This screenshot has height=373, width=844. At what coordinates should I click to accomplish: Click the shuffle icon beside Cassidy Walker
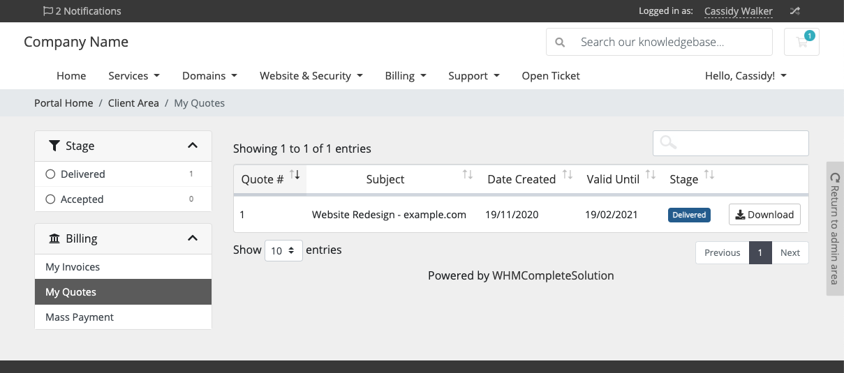coord(794,11)
